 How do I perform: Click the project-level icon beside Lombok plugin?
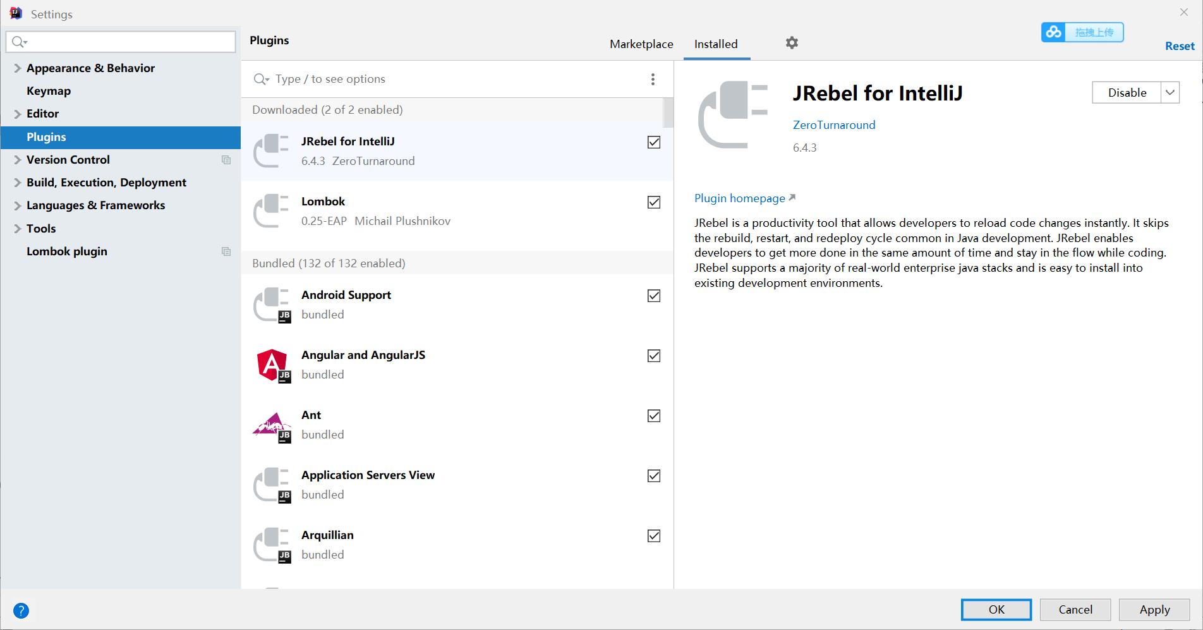(226, 251)
